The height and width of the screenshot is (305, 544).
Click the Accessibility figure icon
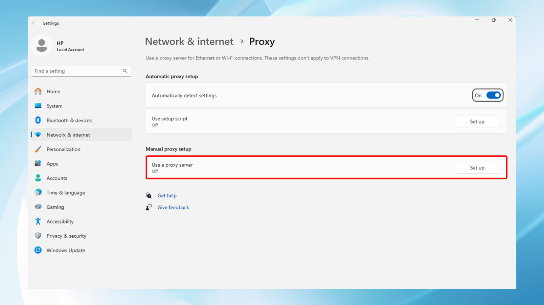38,221
